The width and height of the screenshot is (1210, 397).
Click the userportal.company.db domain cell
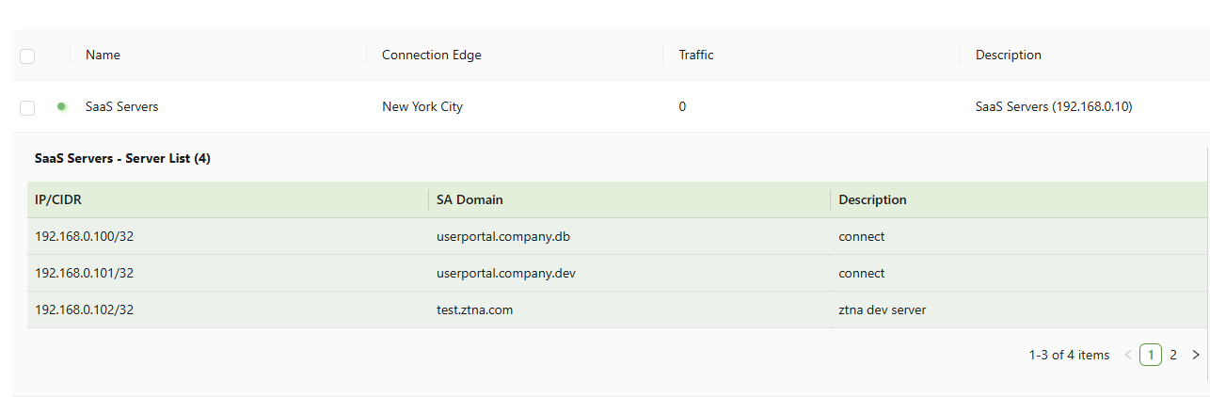point(502,236)
